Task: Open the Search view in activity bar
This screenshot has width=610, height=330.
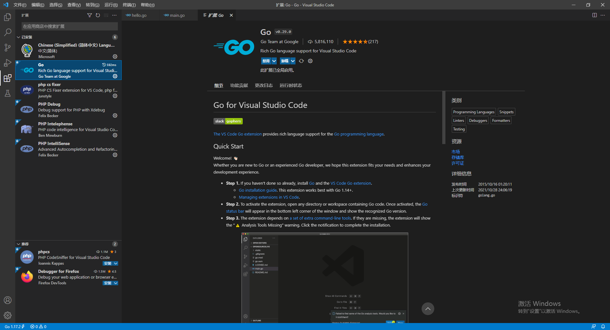Action: [x=8, y=32]
